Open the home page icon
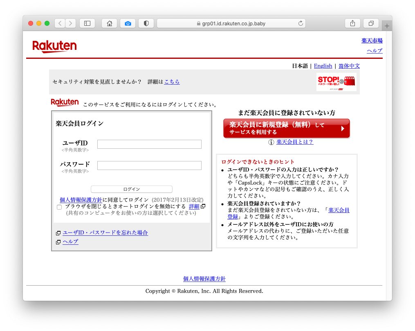Screen dimensions: 415x331 tap(109, 23)
